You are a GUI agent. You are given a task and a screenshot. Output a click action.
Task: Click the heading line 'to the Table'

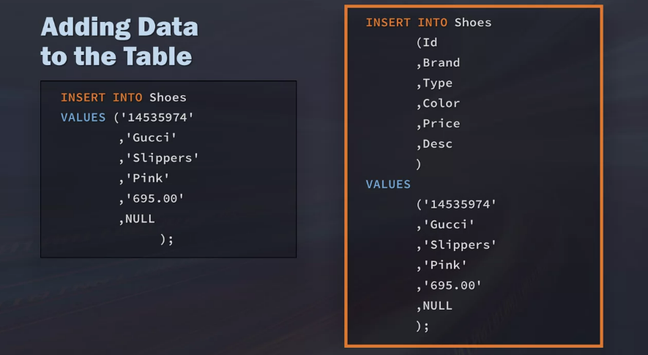click(x=116, y=56)
